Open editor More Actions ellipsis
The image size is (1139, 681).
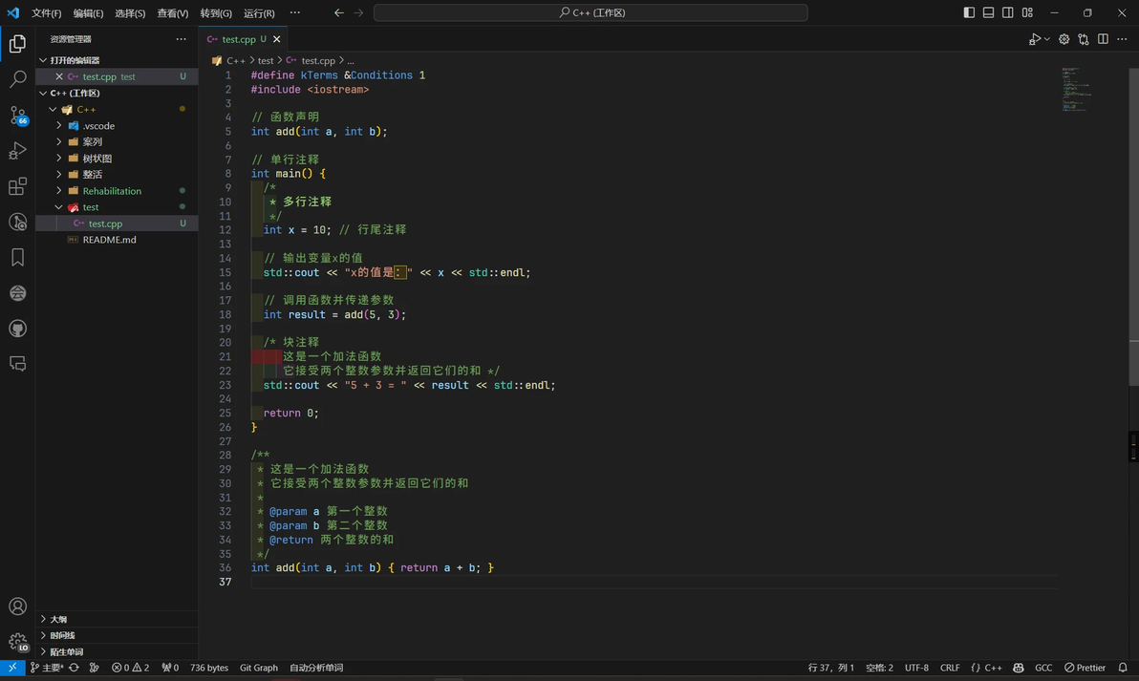1122,39
